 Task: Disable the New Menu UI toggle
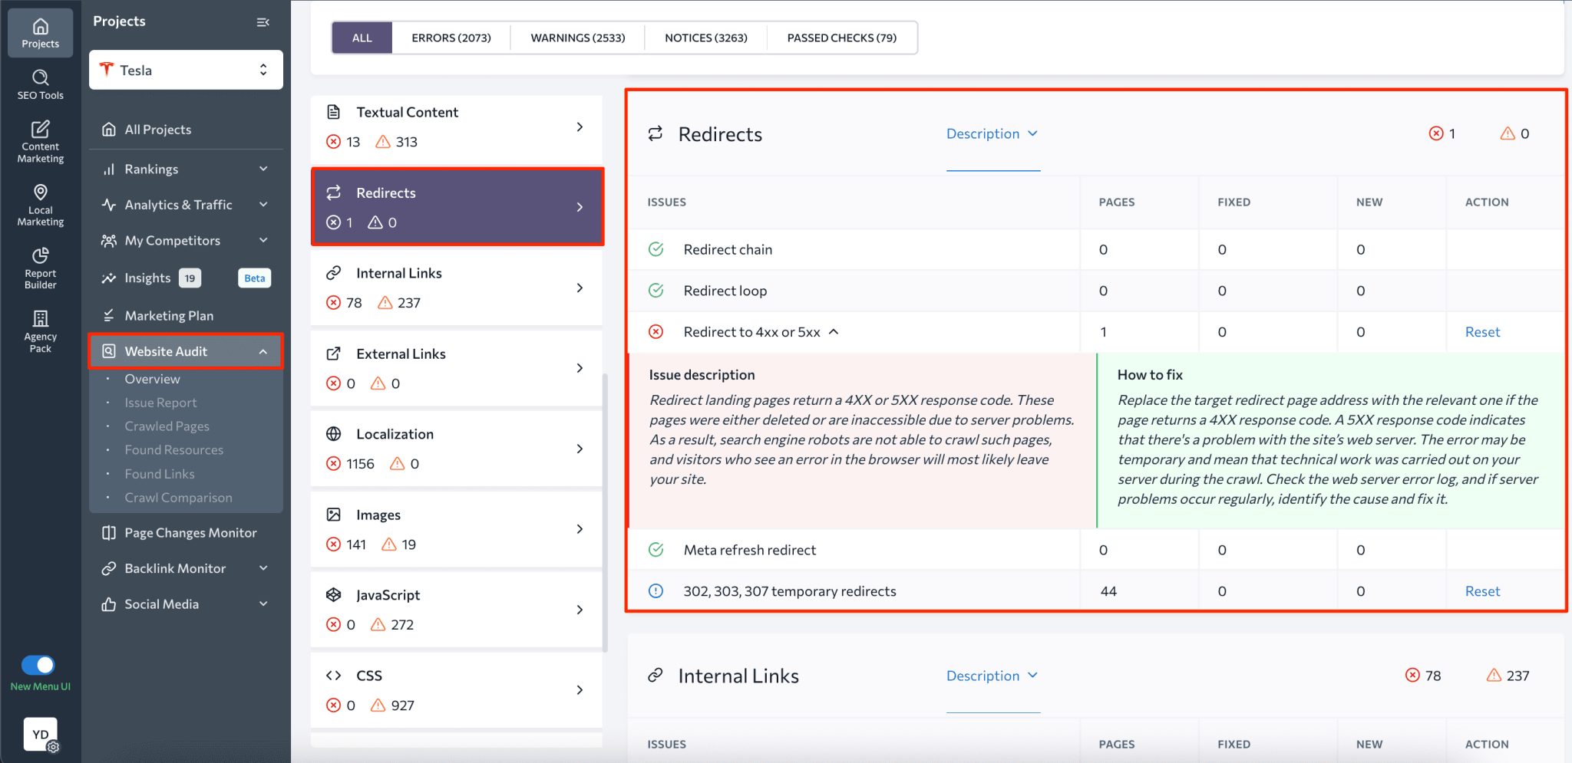click(x=39, y=666)
